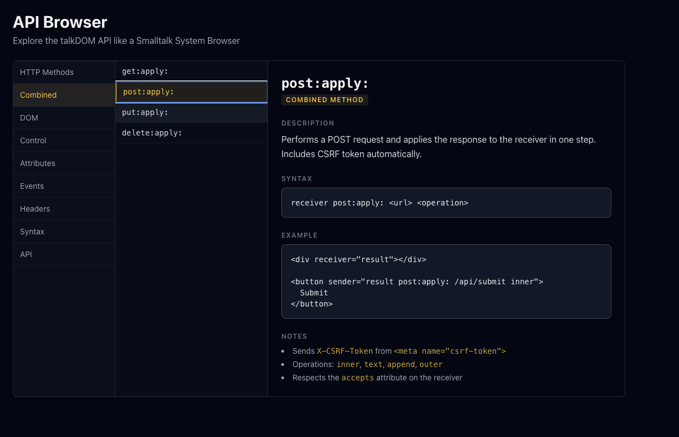The width and height of the screenshot is (679, 437).
Task: Click the NOTES section label
Action: 294,336
